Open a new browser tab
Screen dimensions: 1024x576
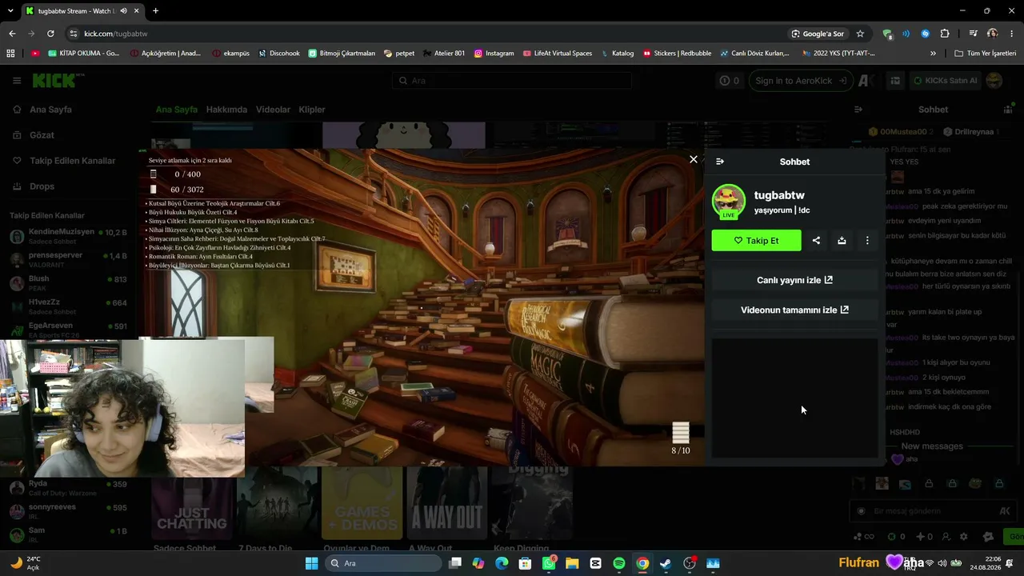(155, 10)
